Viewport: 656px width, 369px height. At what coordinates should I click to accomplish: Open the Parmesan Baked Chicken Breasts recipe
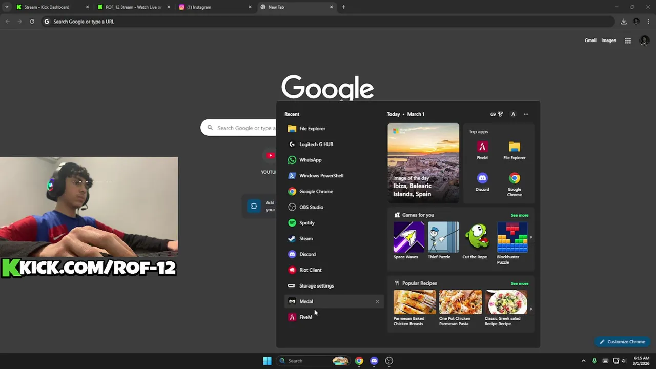coord(414,309)
